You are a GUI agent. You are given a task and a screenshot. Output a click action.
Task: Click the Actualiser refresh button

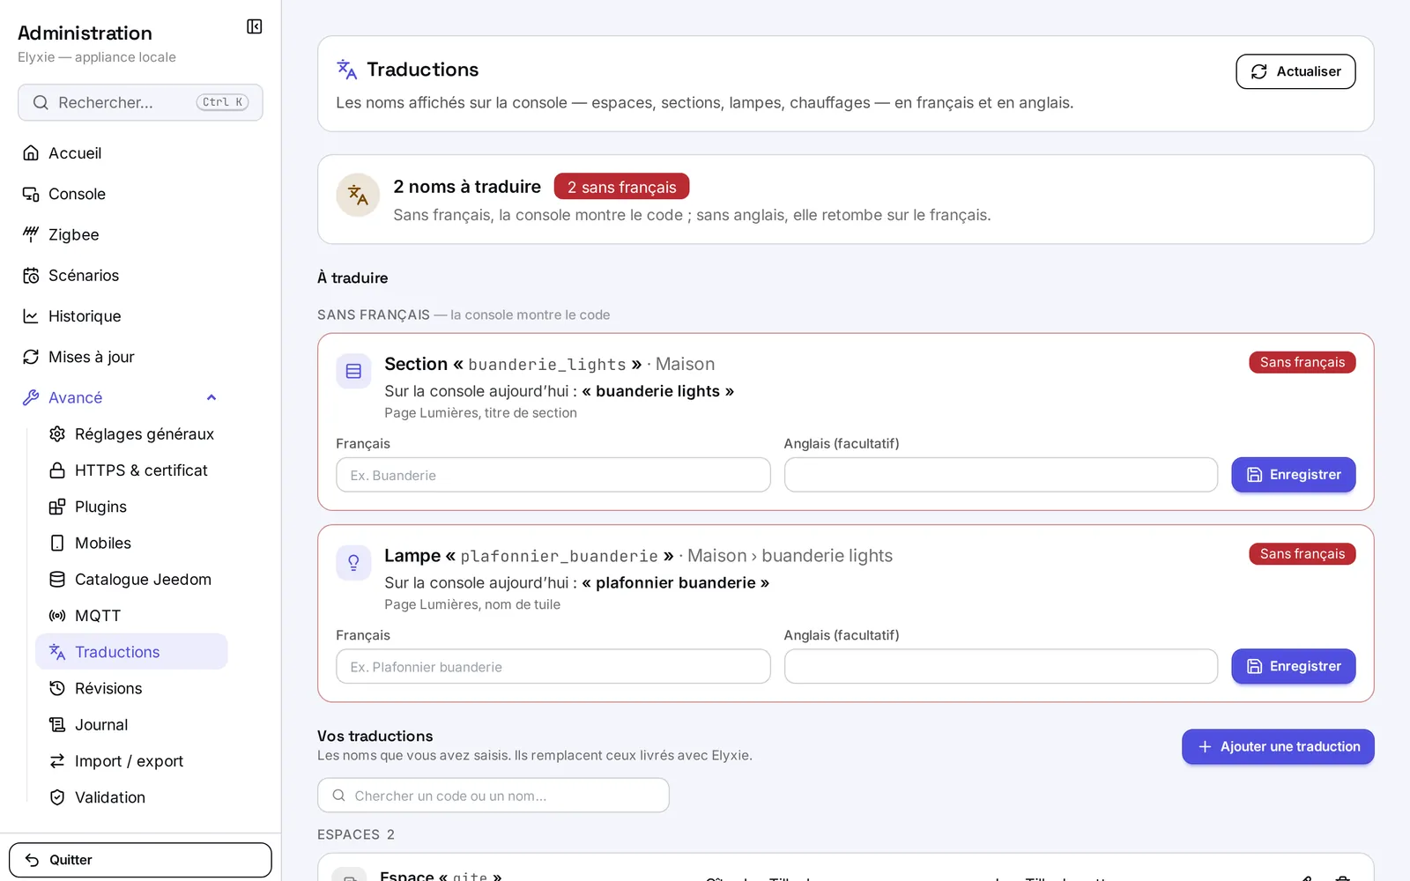[x=1295, y=71]
